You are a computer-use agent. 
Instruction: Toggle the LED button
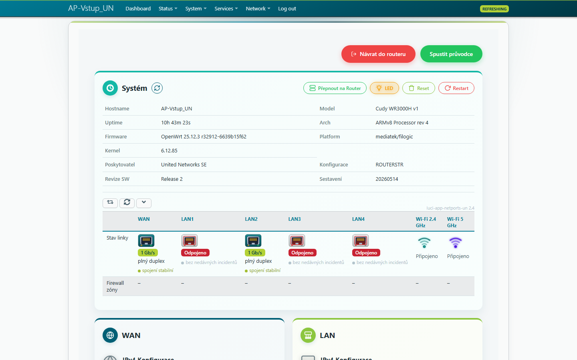tap(384, 88)
